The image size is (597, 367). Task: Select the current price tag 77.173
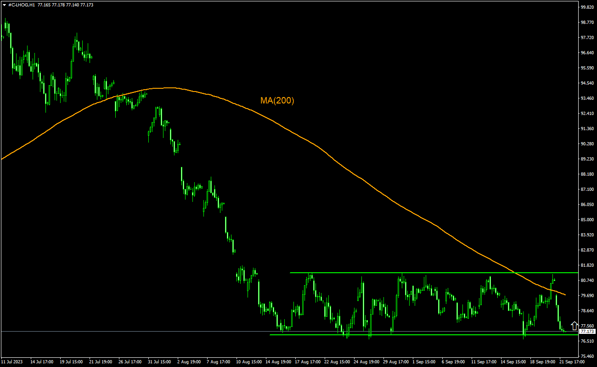pos(587,331)
